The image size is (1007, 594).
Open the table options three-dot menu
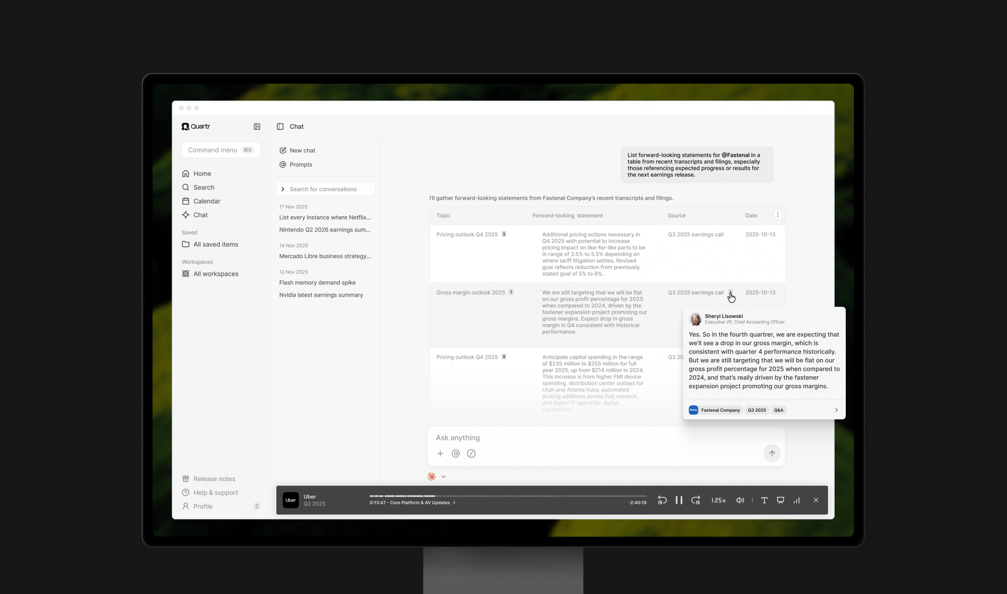click(778, 215)
